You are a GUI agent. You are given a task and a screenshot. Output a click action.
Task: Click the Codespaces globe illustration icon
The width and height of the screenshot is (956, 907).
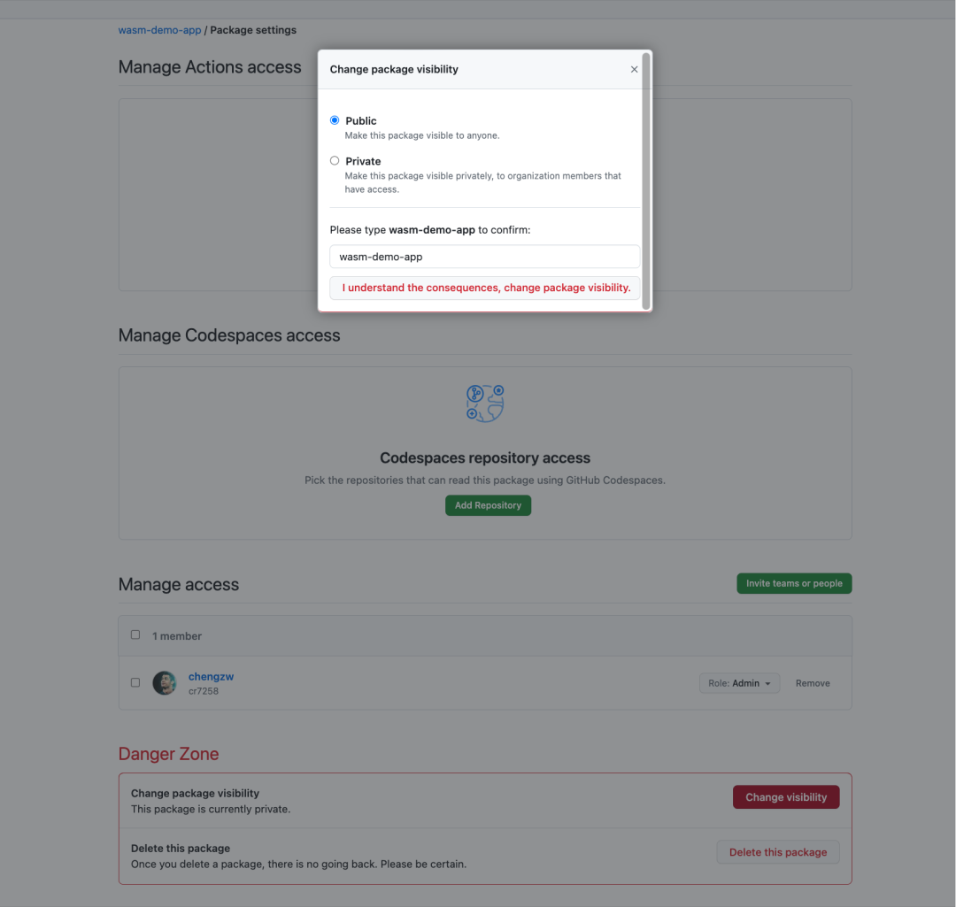pyautogui.click(x=485, y=403)
